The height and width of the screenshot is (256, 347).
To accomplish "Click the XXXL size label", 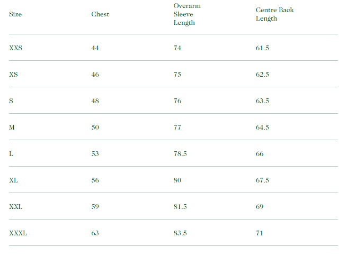I will point(18,233).
